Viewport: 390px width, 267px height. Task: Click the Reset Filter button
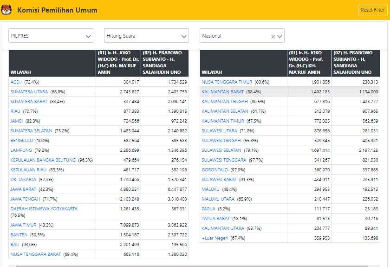click(372, 10)
